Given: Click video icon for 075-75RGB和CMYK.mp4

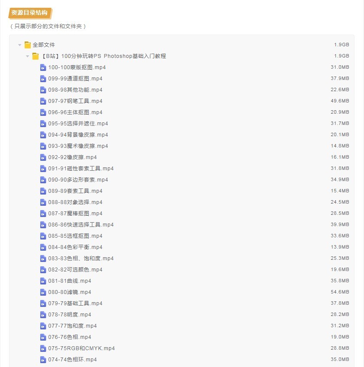Looking at the screenshot, I should [43, 348].
